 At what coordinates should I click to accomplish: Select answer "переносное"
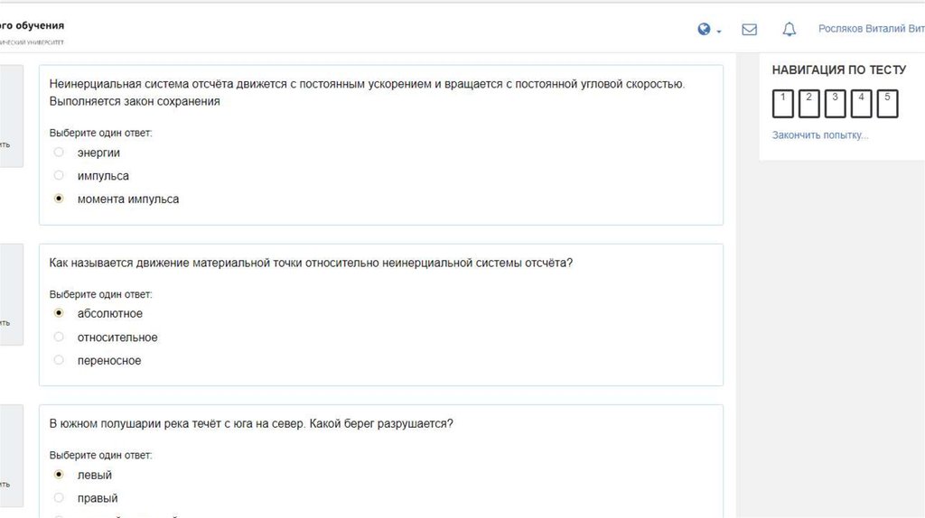[x=59, y=359]
